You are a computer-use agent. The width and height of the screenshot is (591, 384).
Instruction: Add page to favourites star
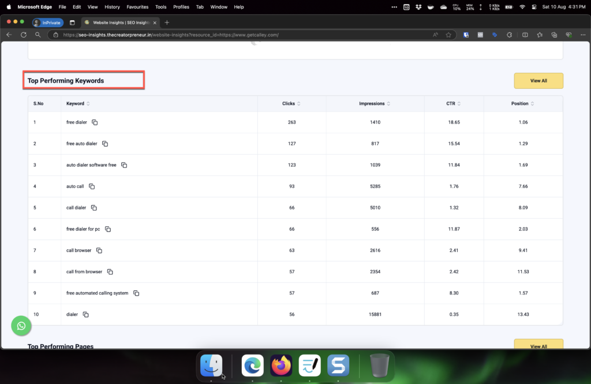(x=448, y=35)
